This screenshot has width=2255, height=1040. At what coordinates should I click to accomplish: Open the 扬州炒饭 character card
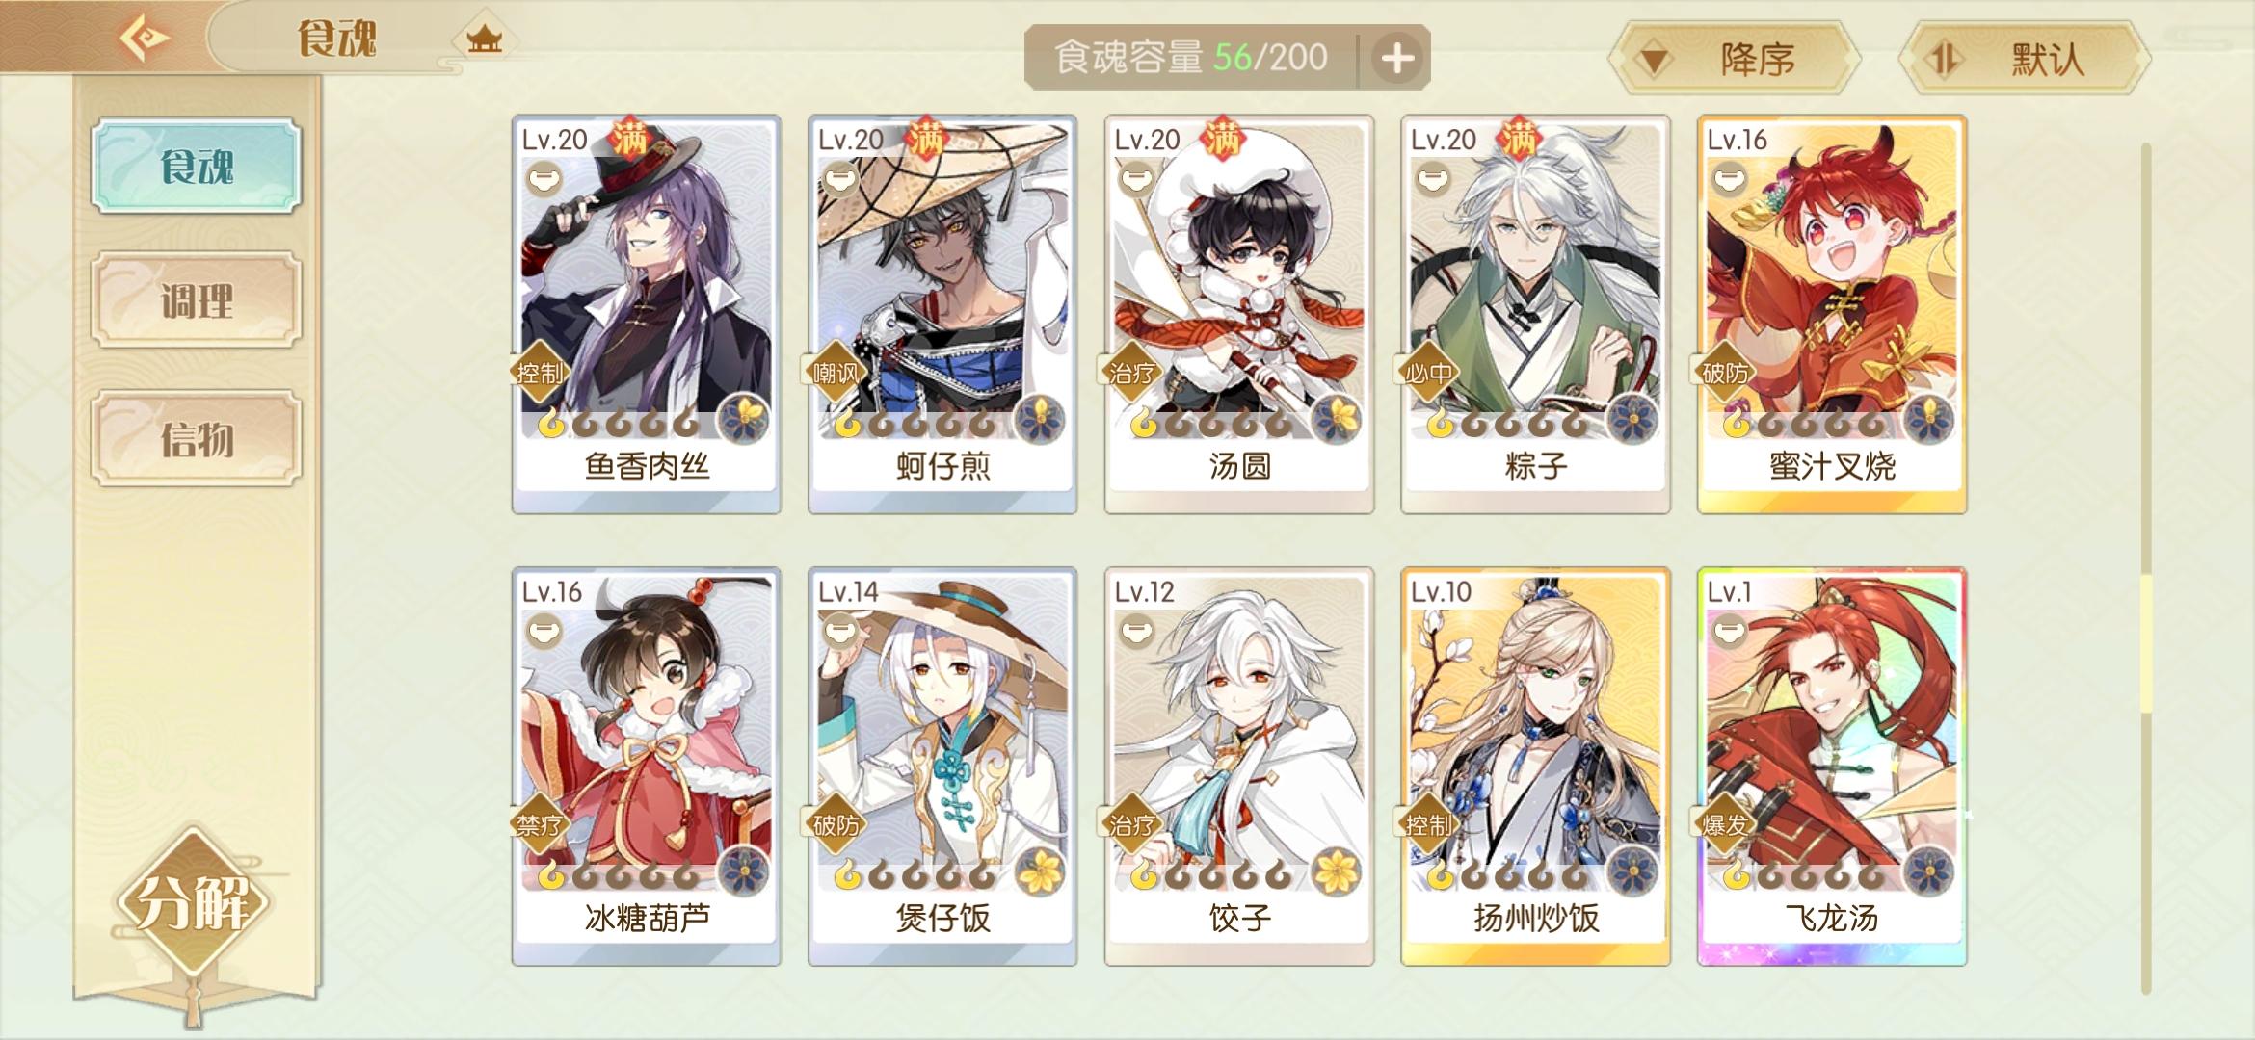1535,767
